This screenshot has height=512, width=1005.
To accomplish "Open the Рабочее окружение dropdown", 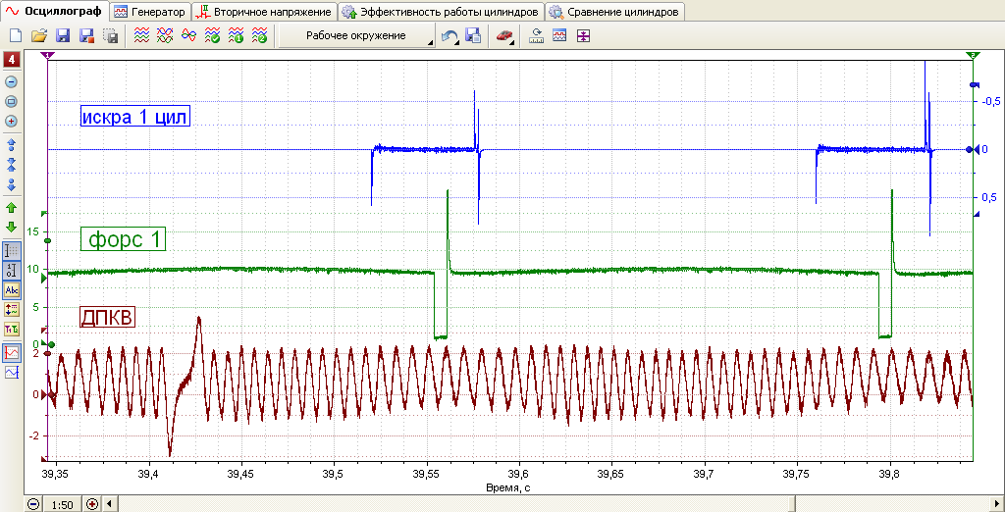I will [356, 36].
